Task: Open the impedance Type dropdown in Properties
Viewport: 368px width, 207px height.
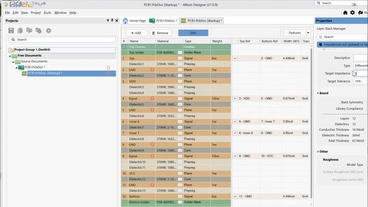Action: coord(361,66)
